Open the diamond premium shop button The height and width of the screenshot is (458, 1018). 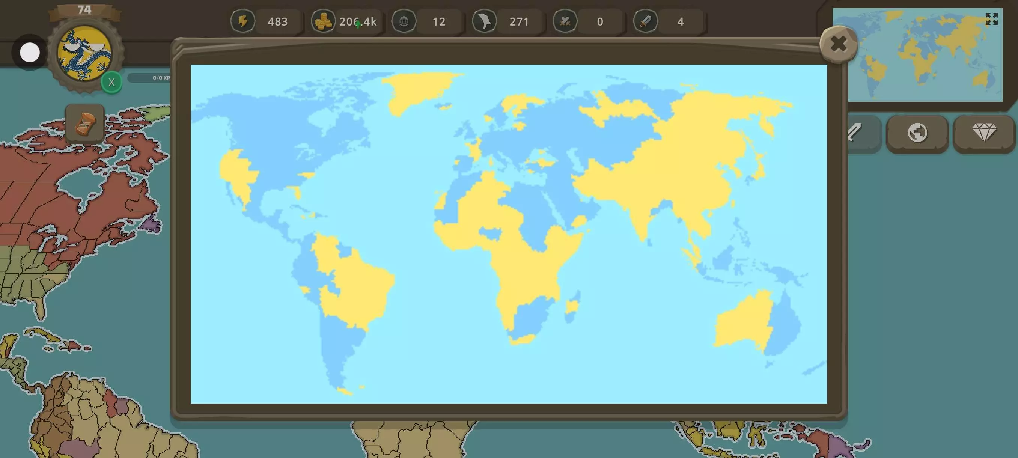983,133
